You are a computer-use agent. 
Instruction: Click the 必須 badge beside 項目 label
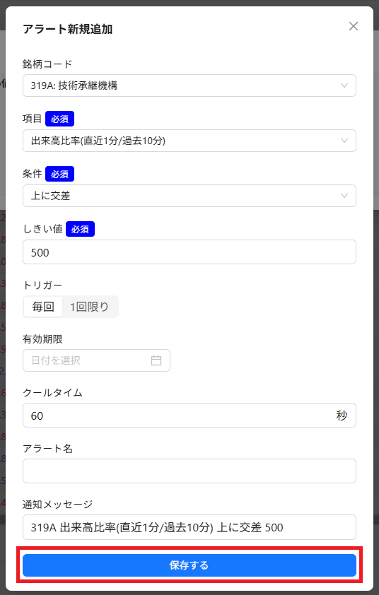[59, 119]
